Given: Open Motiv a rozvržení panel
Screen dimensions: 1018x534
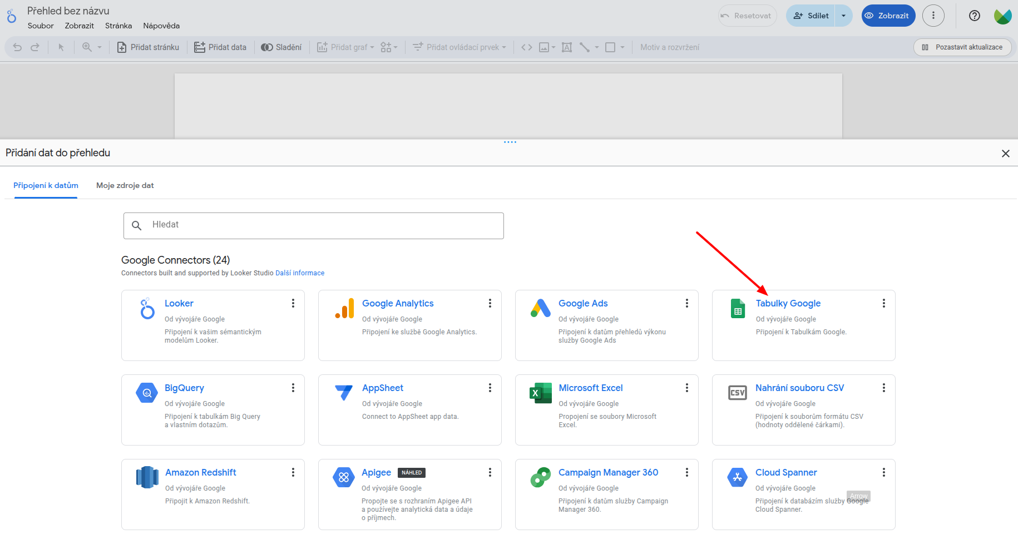Looking at the screenshot, I should [670, 47].
